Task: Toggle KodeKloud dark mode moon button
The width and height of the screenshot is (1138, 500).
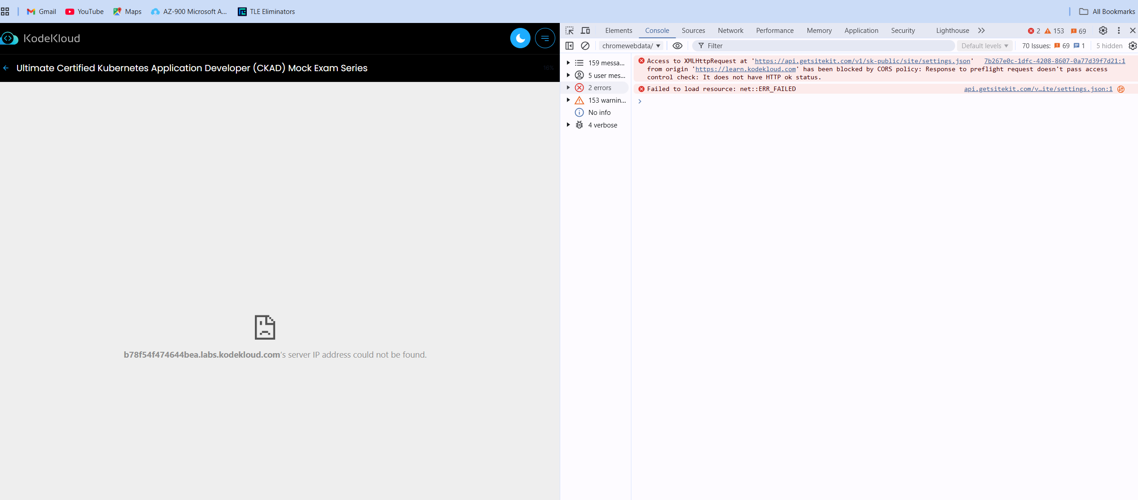Action: click(x=520, y=38)
